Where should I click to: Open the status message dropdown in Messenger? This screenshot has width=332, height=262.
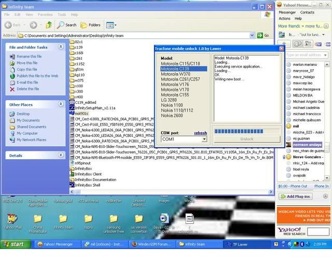(324, 35)
